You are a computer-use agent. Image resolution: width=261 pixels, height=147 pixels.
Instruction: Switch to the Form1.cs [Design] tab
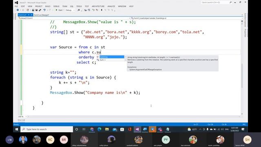tap(41, 15)
